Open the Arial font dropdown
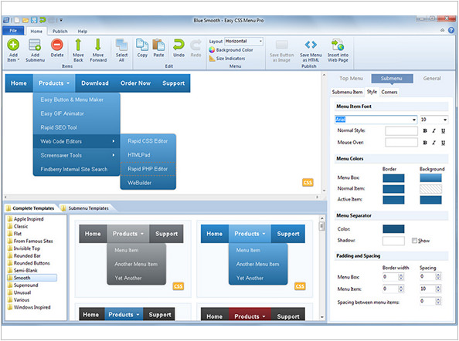 (x=414, y=120)
